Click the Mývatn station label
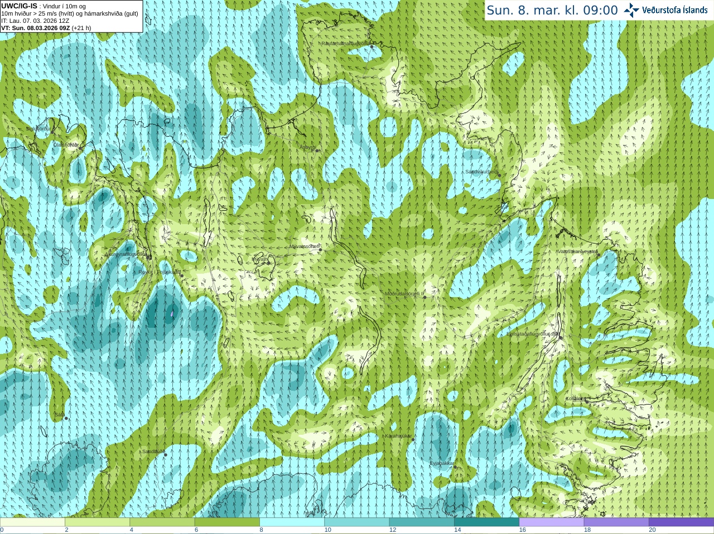Viewport: 714px width, 534px height. click(x=260, y=259)
